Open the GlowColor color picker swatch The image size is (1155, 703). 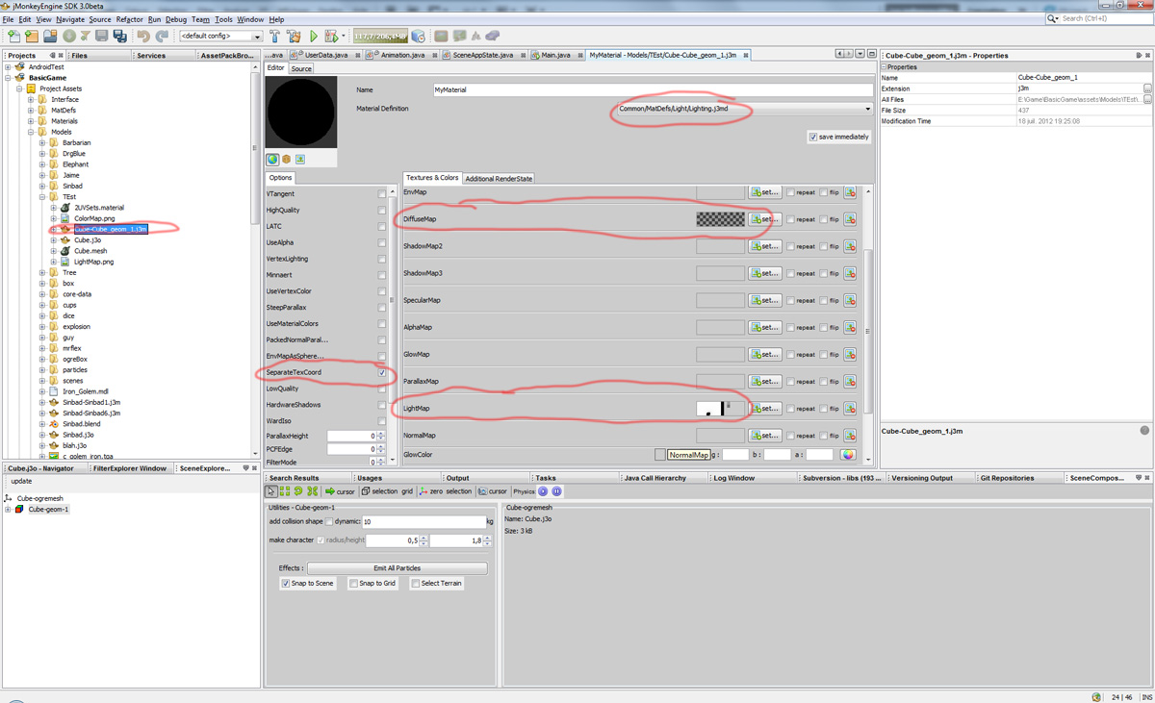click(848, 455)
